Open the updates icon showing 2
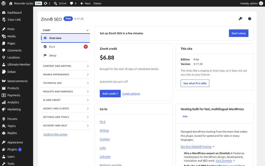 tap(47, 3)
